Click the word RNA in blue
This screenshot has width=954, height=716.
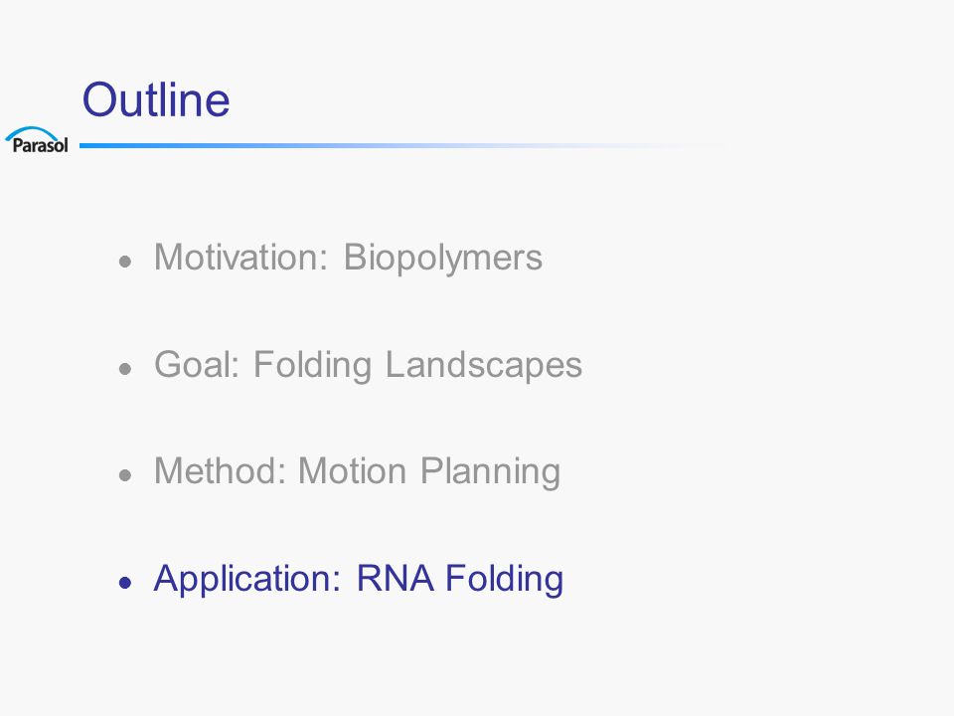click(x=396, y=578)
